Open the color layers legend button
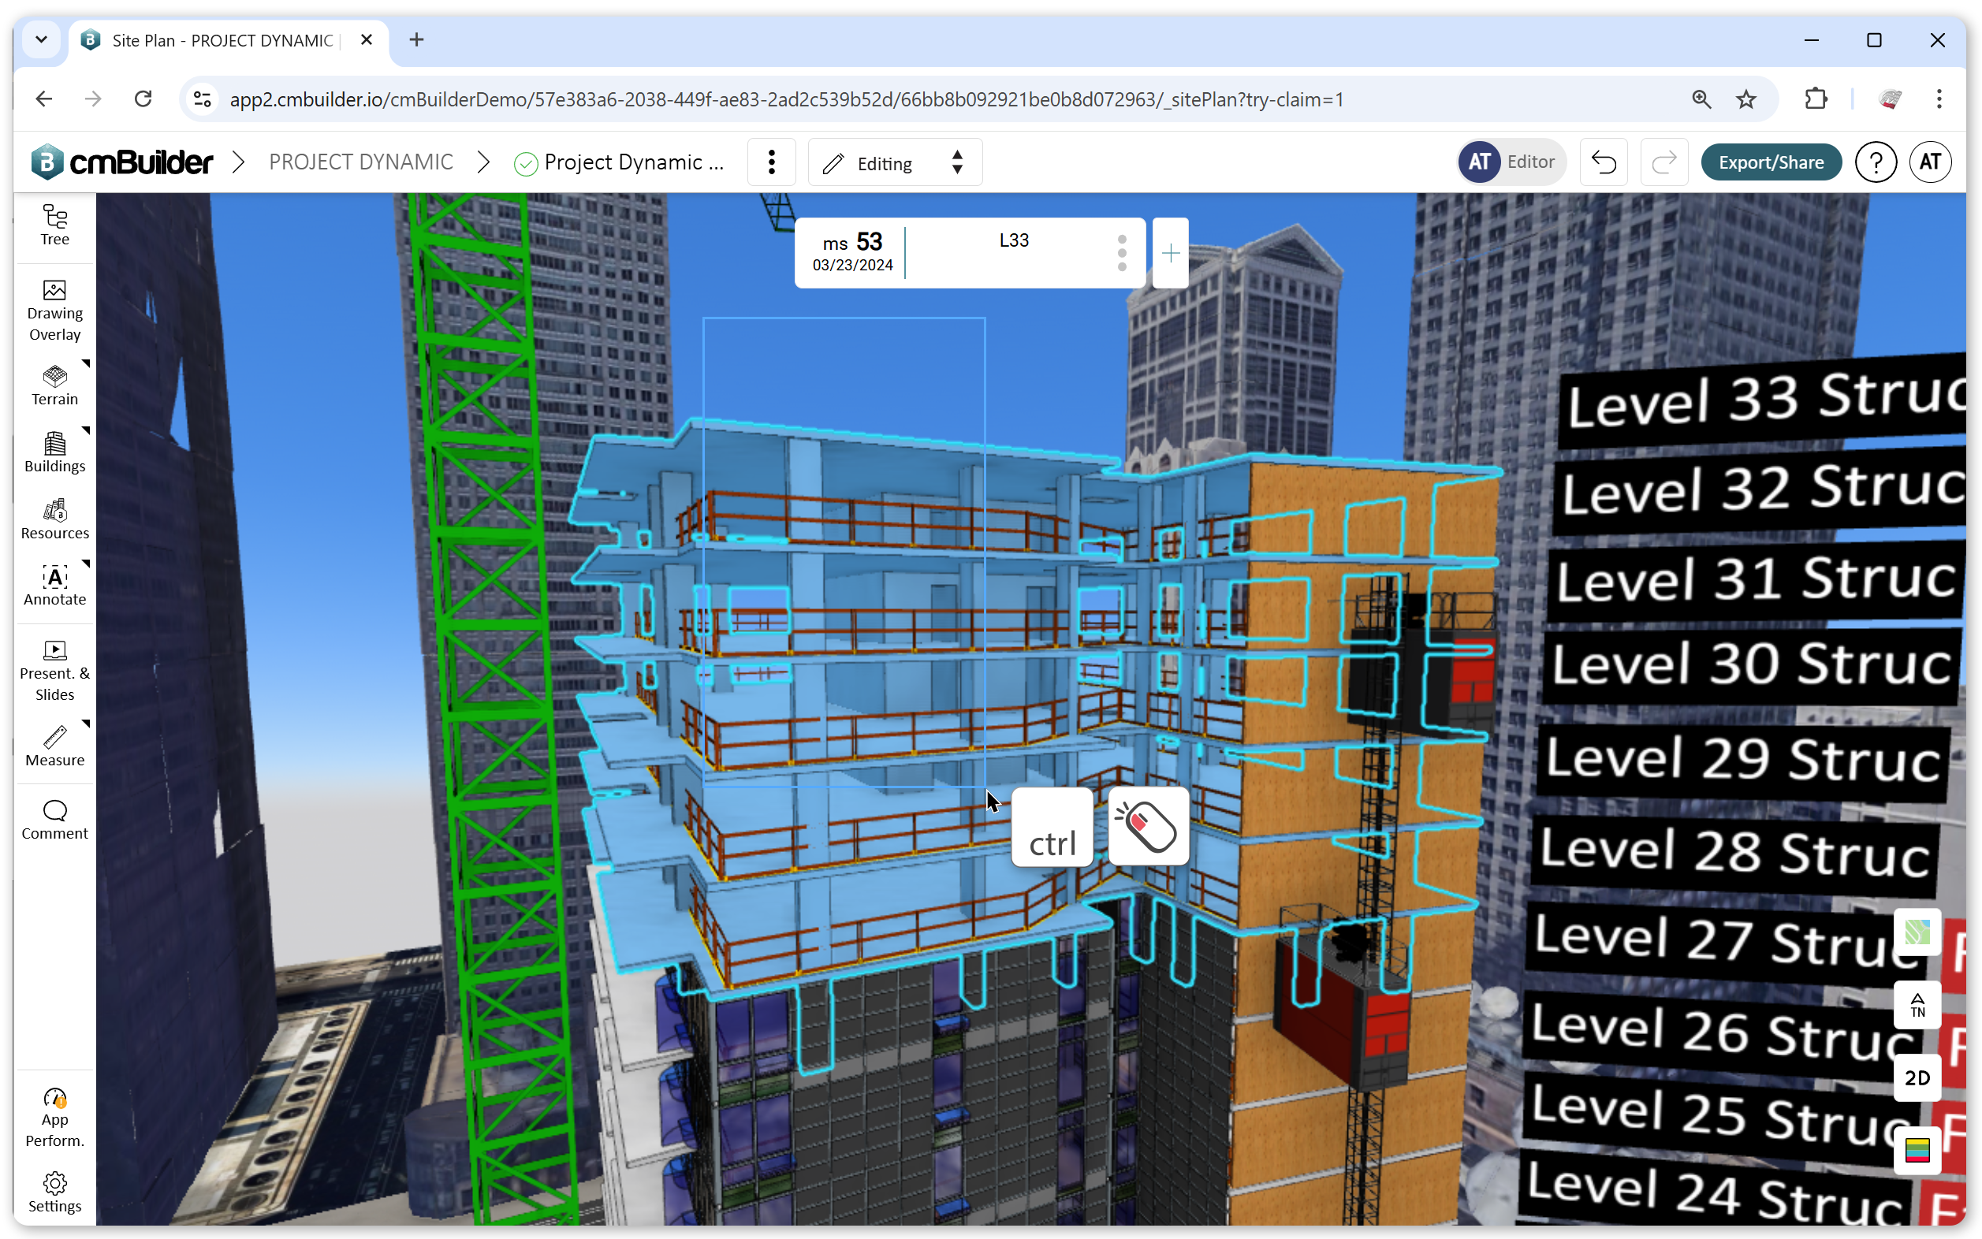The height and width of the screenshot is (1239, 1982). coord(1917,1151)
